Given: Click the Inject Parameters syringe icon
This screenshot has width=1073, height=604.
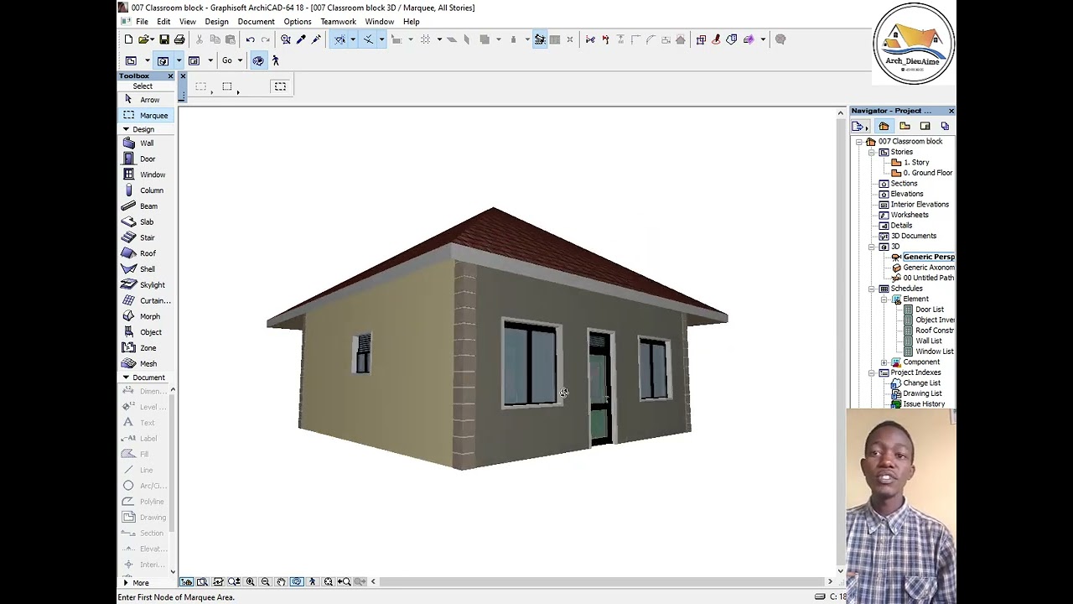Looking at the screenshot, I should click(316, 39).
